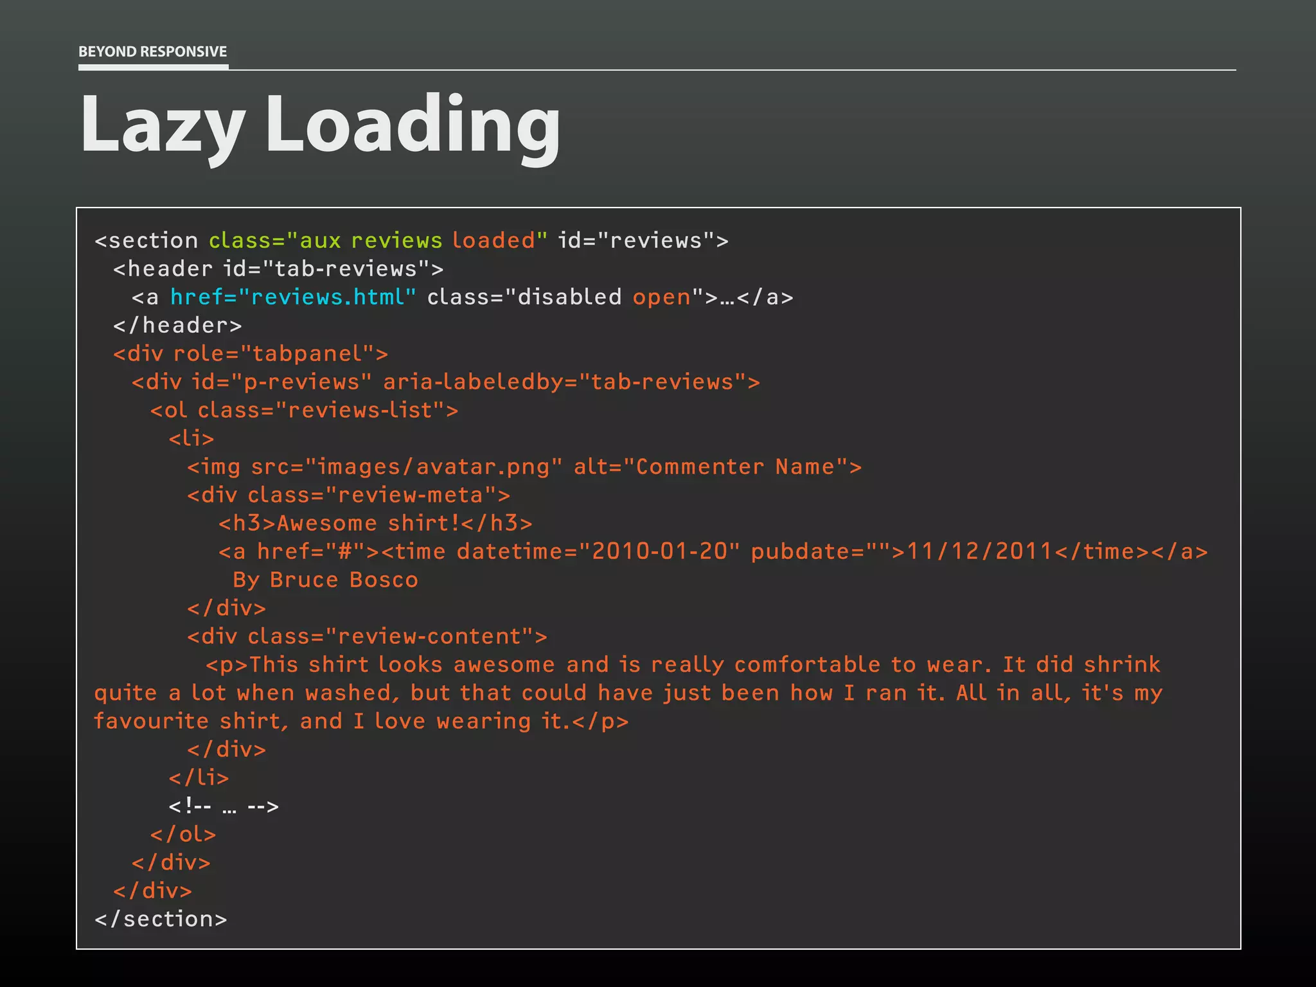Click the <h3>Awesome shirt!</h3> line
Screen dimensions: 1316x987
point(375,524)
